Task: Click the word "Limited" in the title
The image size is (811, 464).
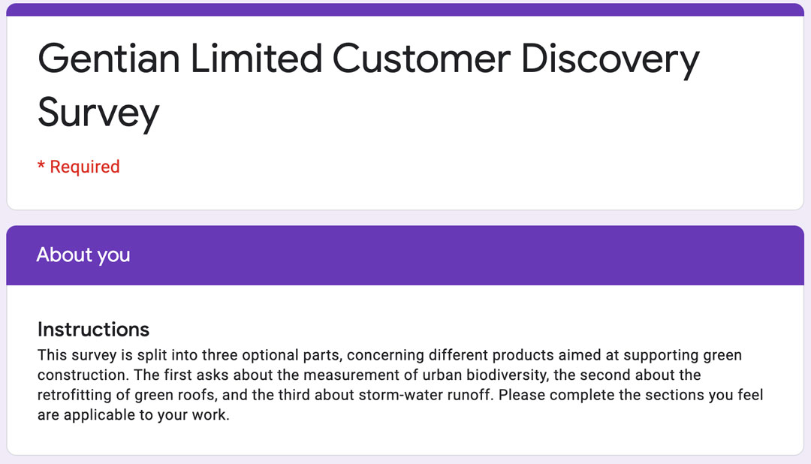Action: click(x=256, y=59)
